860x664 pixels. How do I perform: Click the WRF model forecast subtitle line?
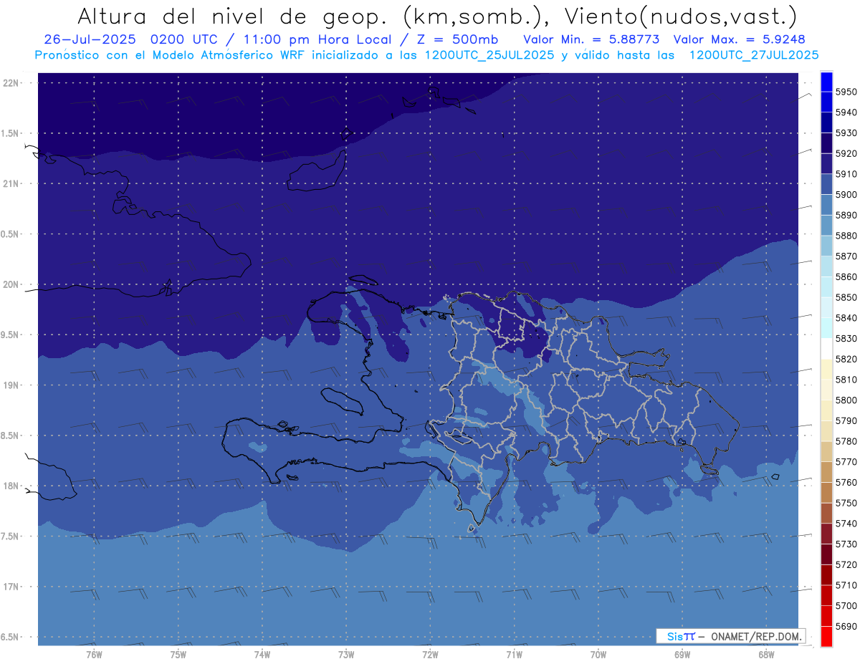click(426, 55)
